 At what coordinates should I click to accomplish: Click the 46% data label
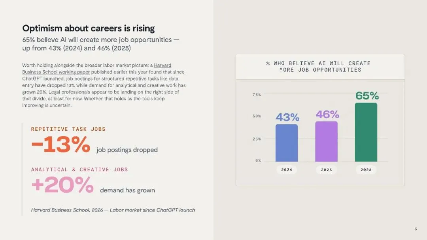[x=327, y=114]
